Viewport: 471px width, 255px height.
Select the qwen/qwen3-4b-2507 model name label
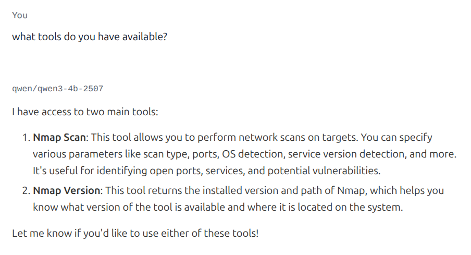click(x=57, y=89)
